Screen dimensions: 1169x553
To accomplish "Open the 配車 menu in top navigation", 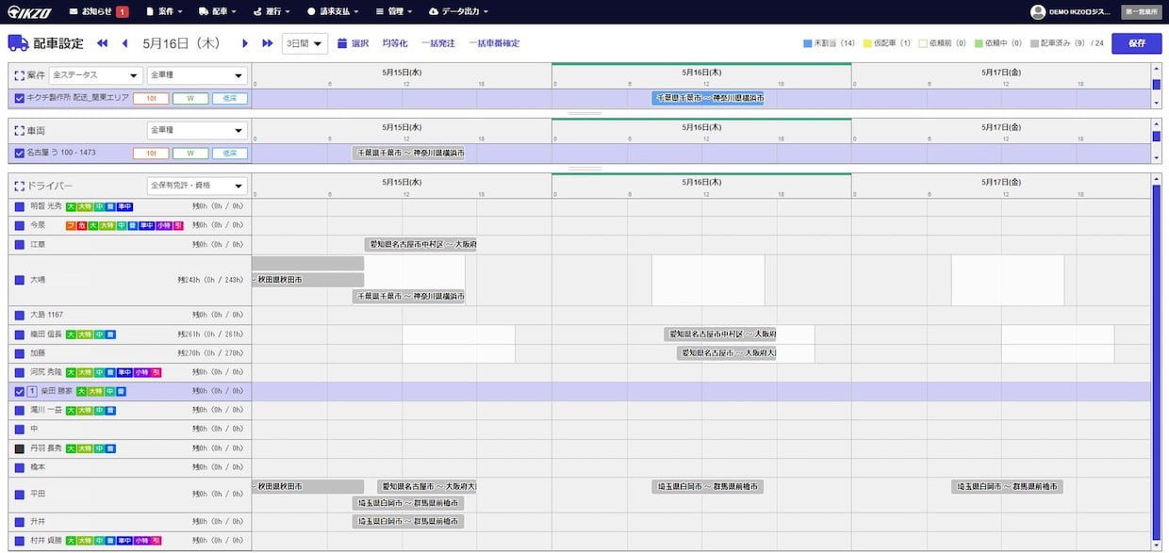I will pos(217,11).
